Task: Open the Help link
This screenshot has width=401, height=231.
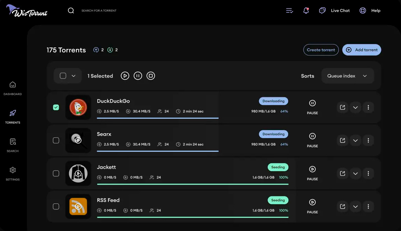Action: point(376,10)
